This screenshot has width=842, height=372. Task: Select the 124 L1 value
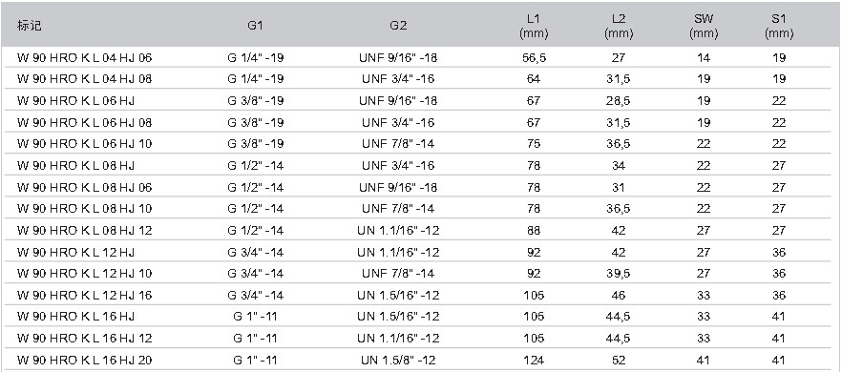(534, 361)
